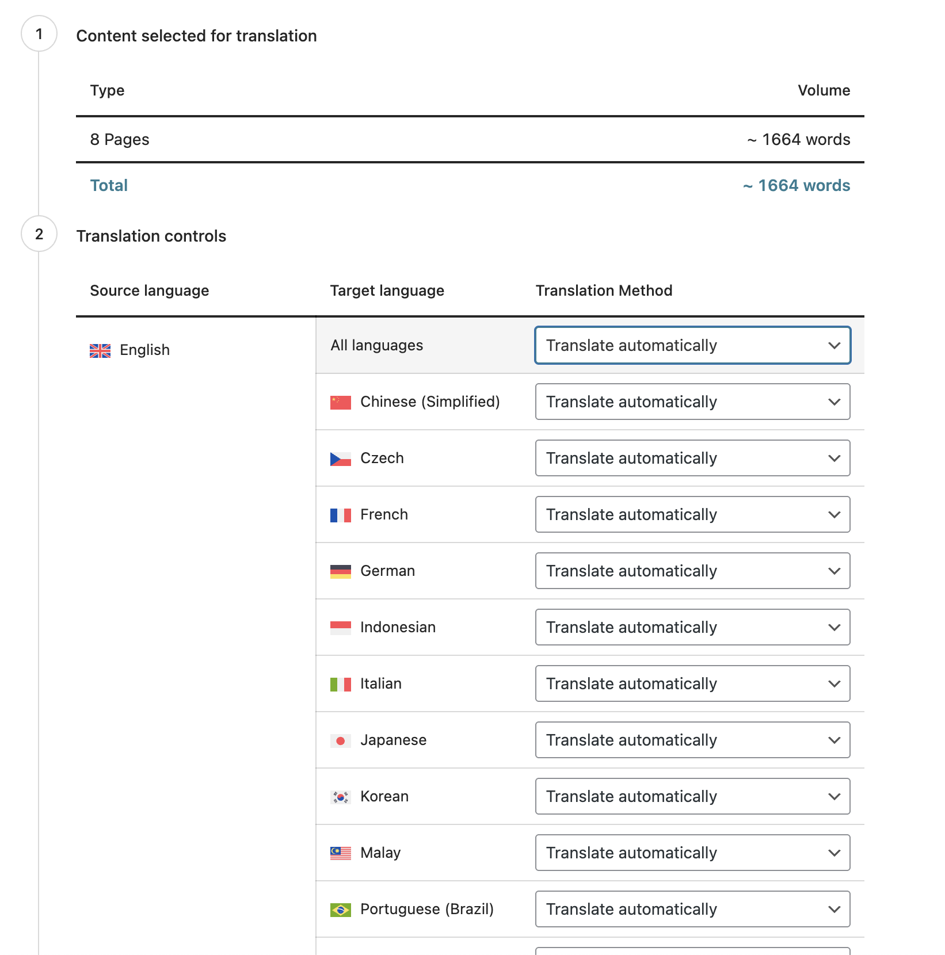Click the Chinese flag icon
945x955 pixels.
click(x=341, y=402)
